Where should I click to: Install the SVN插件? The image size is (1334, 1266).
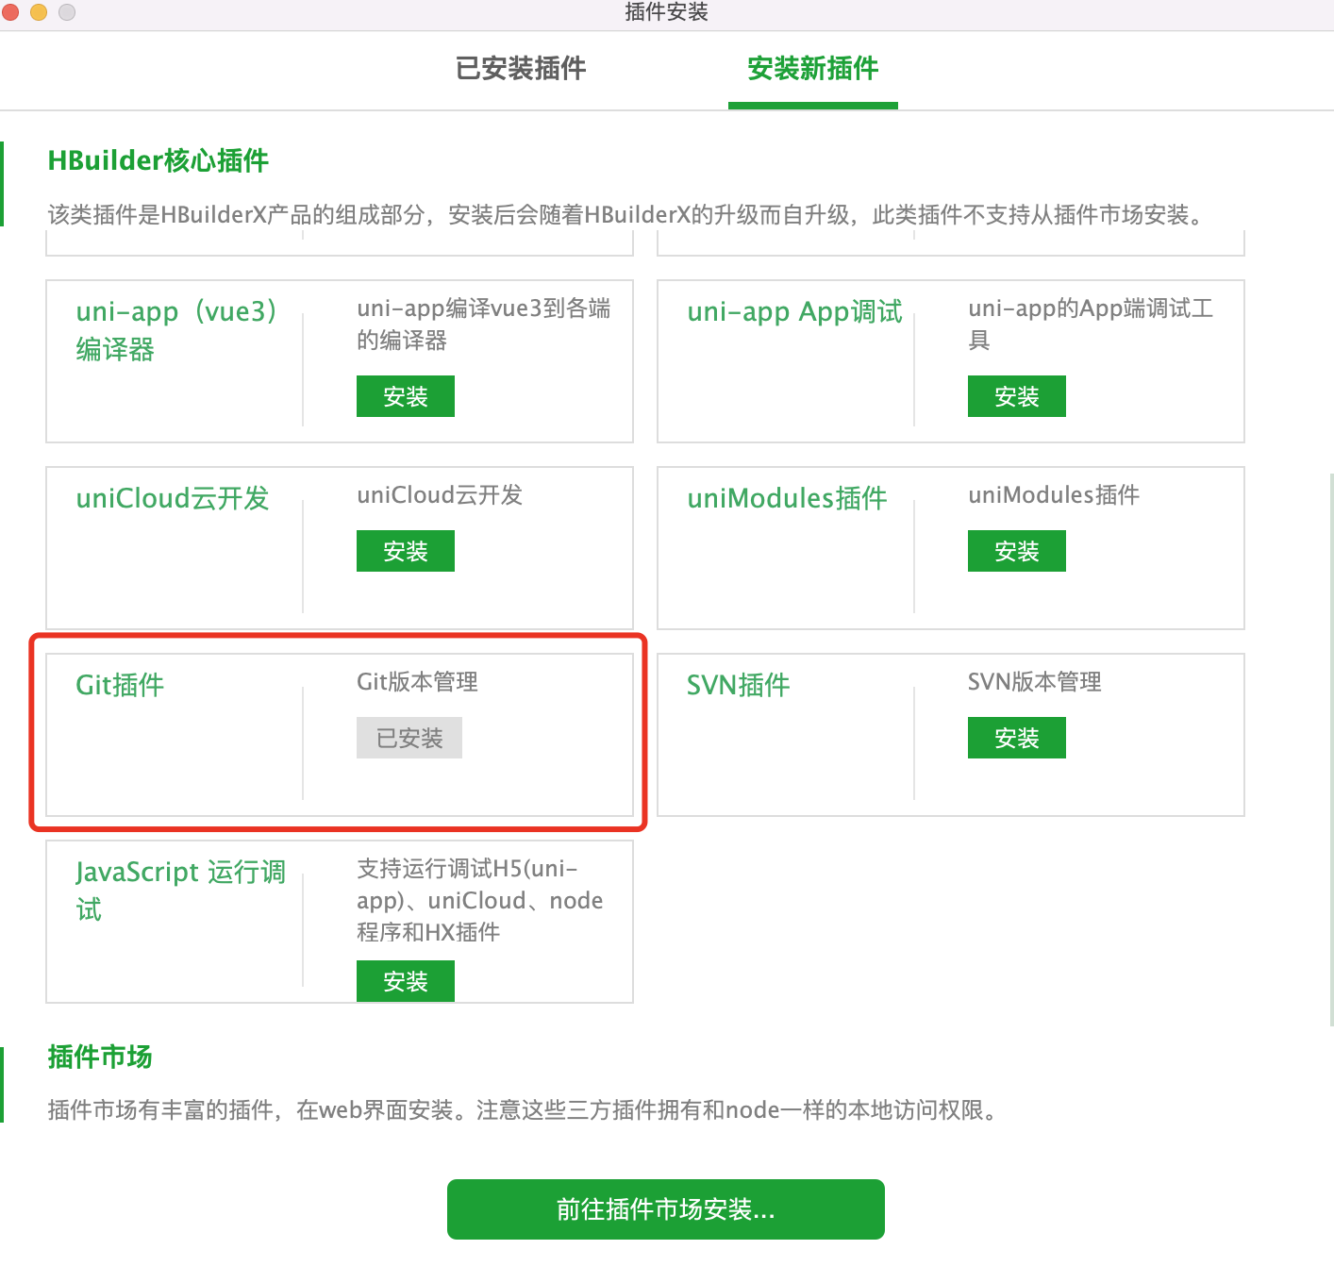(x=1017, y=738)
